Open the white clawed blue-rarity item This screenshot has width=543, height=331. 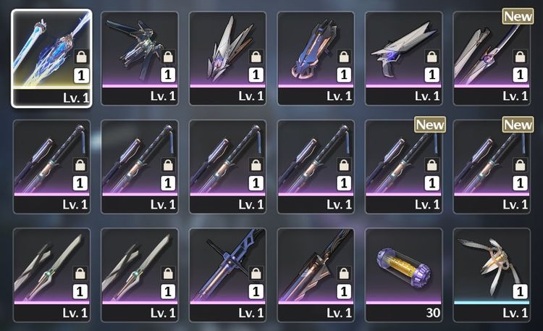(x=492, y=275)
